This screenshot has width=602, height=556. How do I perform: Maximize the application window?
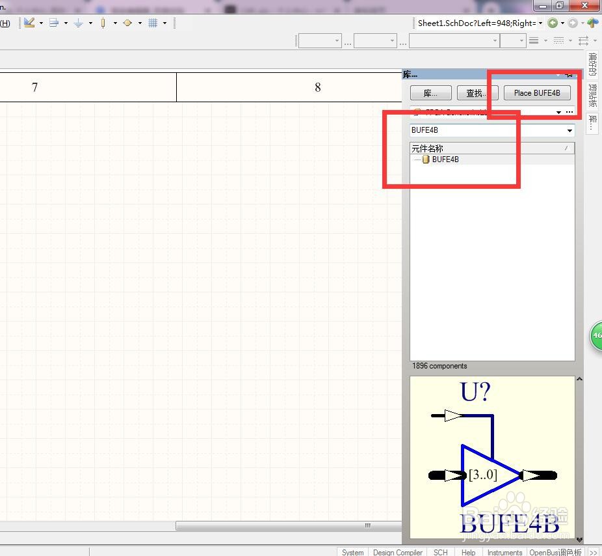pos(560,5)
